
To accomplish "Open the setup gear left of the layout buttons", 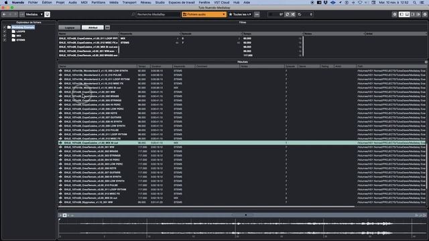I will click(x=395, y=14).
